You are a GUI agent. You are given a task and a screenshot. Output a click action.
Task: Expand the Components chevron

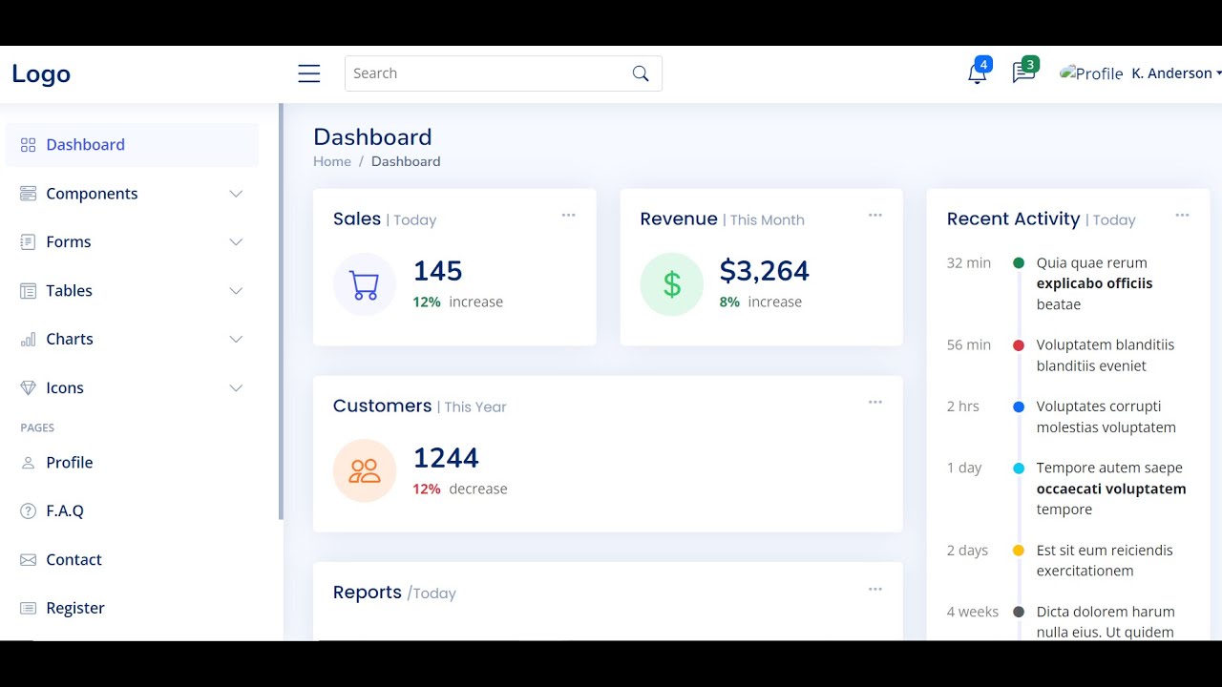click(x=236, y=194)
